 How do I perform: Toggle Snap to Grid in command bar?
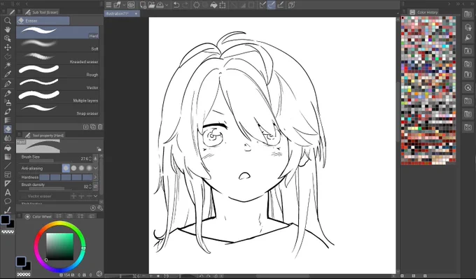click(280, 5)
